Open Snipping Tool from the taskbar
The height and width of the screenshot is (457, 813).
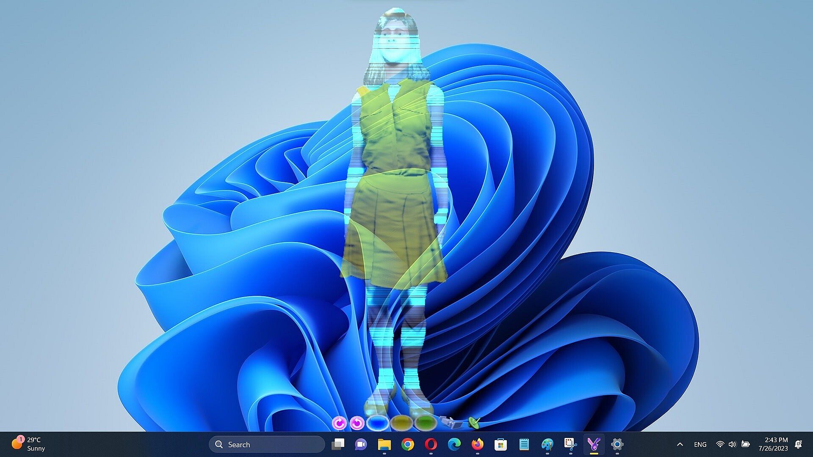[x=570, y=444]
